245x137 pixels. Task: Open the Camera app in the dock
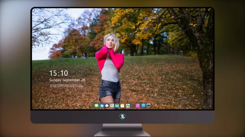point(148,106)
